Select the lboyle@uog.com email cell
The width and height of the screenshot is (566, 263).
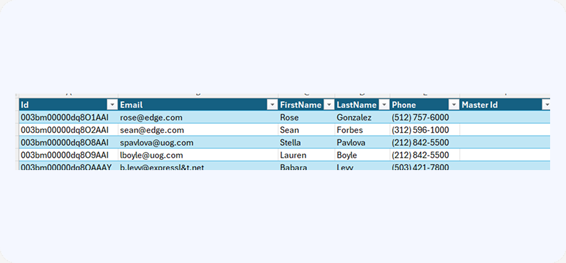pyautogui.click(x=198, y=155)
